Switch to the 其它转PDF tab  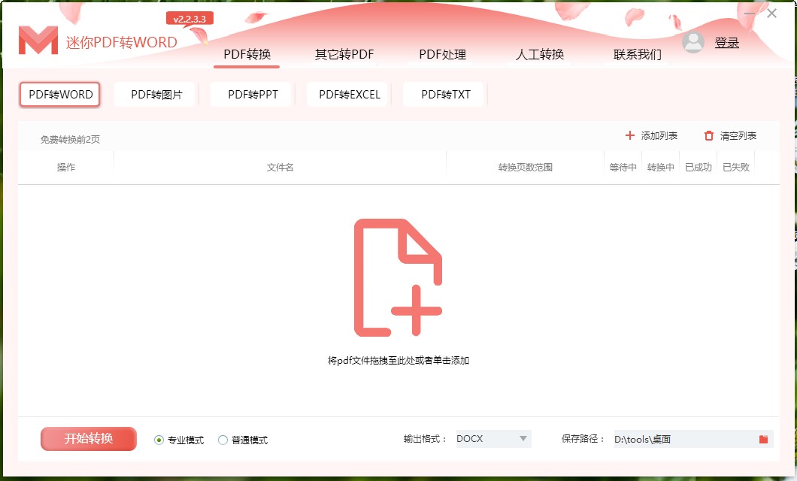click(x=345, y=55)
